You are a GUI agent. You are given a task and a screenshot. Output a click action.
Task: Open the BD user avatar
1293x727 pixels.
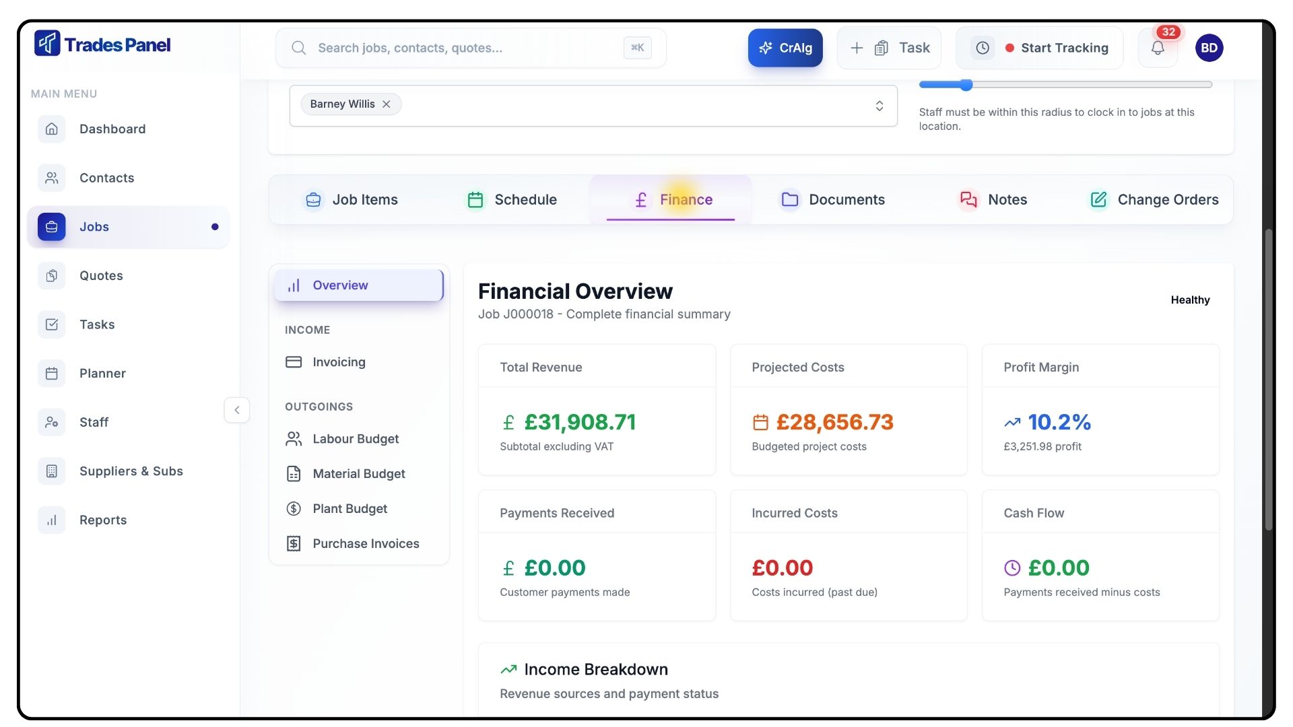pos(1209,48)
